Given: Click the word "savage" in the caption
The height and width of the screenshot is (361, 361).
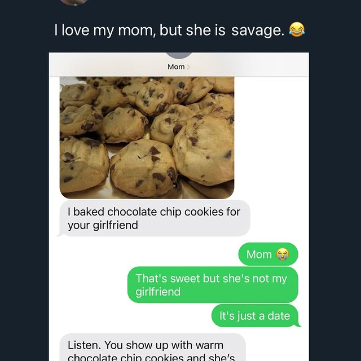Looking at the screenshot, I should pyautogui.click(x=257, y=30).
